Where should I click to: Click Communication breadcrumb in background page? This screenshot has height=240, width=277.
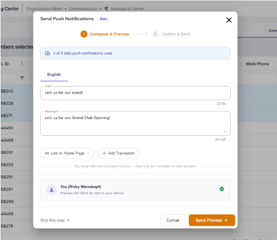tap(83, 9)
